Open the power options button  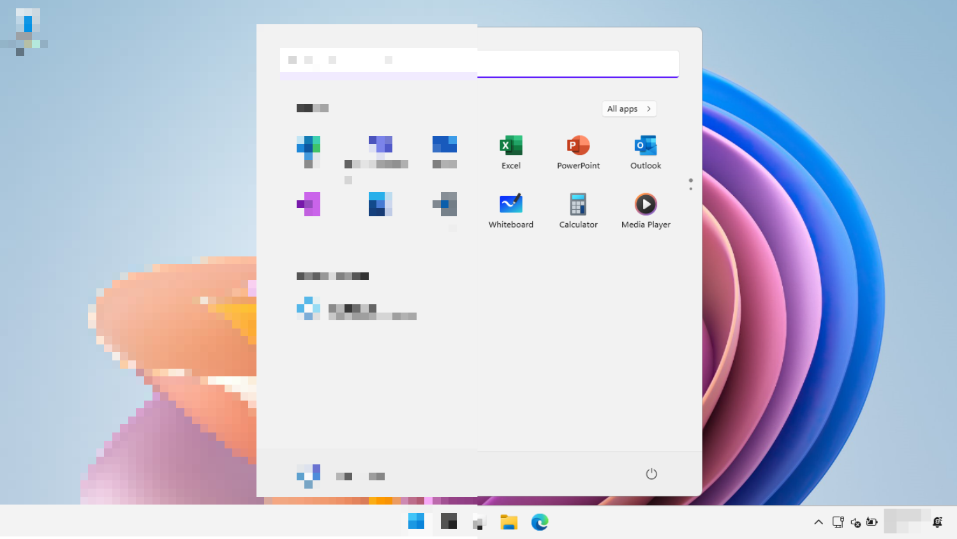point(651,474)
